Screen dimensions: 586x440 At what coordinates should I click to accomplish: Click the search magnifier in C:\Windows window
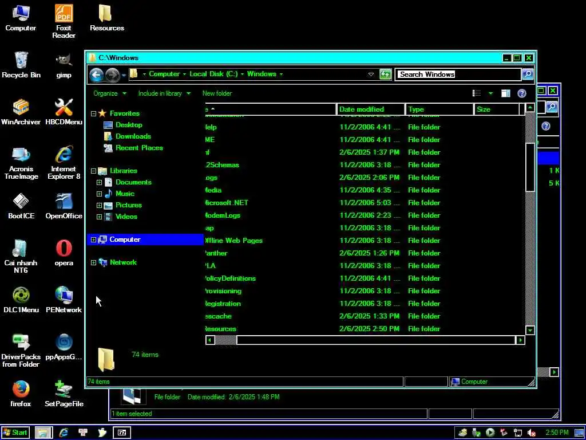coord(528,74)
